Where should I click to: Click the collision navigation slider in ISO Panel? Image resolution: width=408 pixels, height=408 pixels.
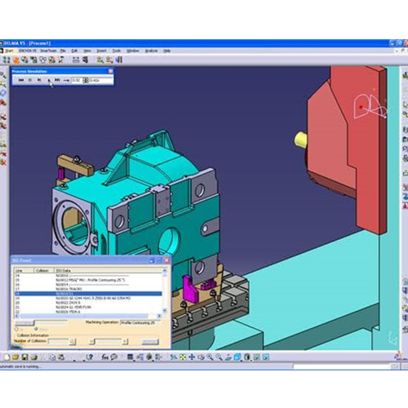pyautogui.click(x=109, y=341)
